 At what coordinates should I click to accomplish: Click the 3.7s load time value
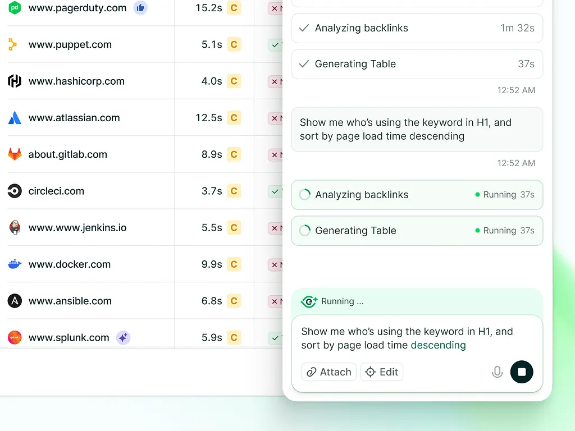tap(212, 191)
